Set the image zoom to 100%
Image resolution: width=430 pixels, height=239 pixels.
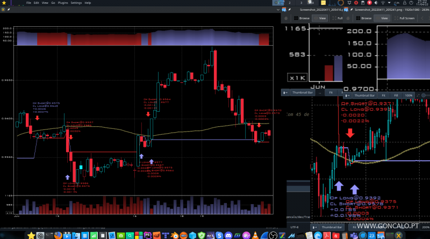tap(408, 95)
